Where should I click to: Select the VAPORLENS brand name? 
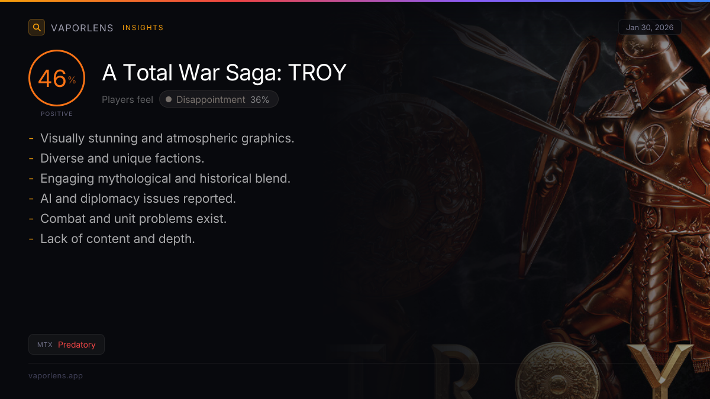click(82, 28)
